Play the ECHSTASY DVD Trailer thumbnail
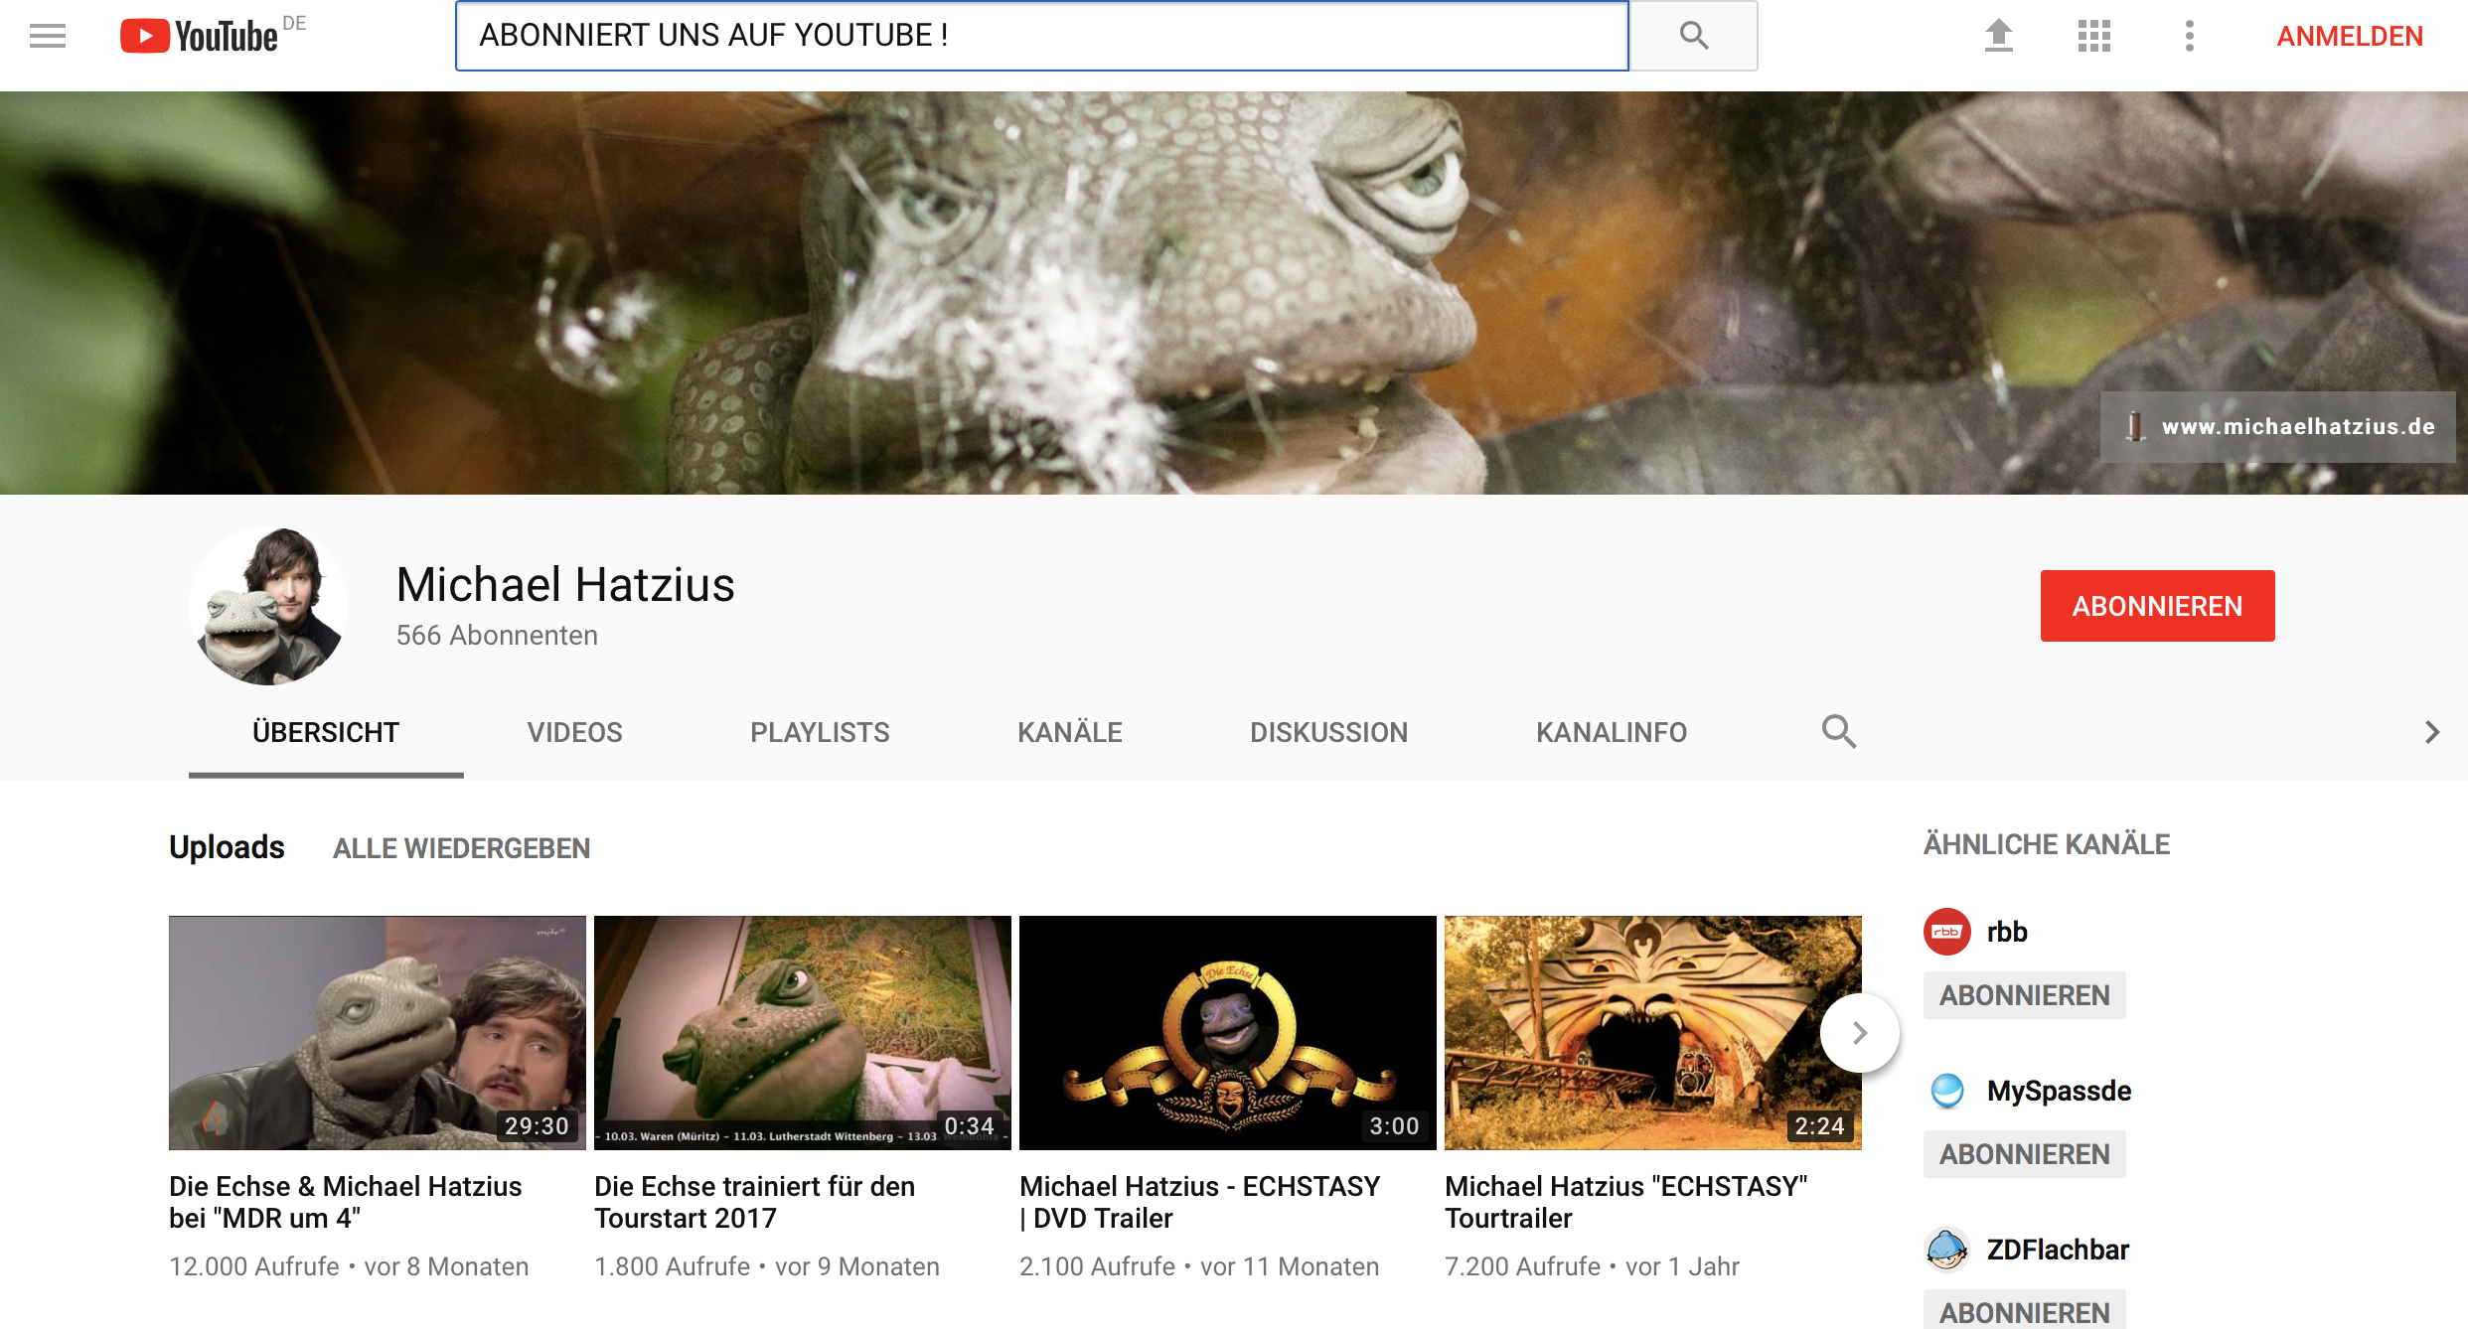Screen dimensions: 2468x1329 (x=1228, y=1033)
